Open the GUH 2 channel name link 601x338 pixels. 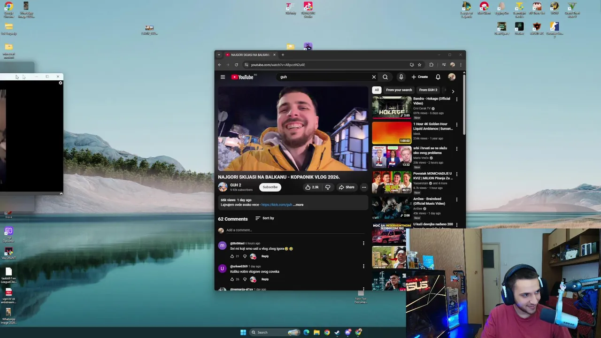(235, 185)
